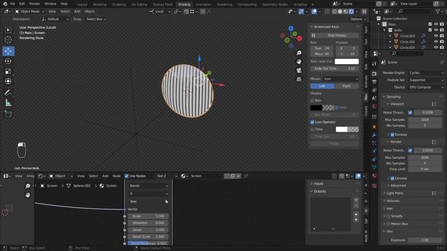Open the Add menu in the node editor
Viewport: 447px width, 251px height.
point(105,176)
